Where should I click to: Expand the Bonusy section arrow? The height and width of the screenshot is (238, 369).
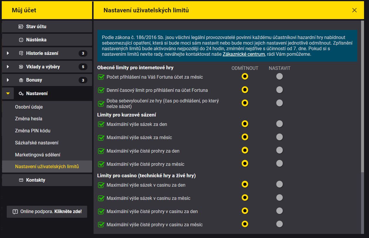[8, 80]
